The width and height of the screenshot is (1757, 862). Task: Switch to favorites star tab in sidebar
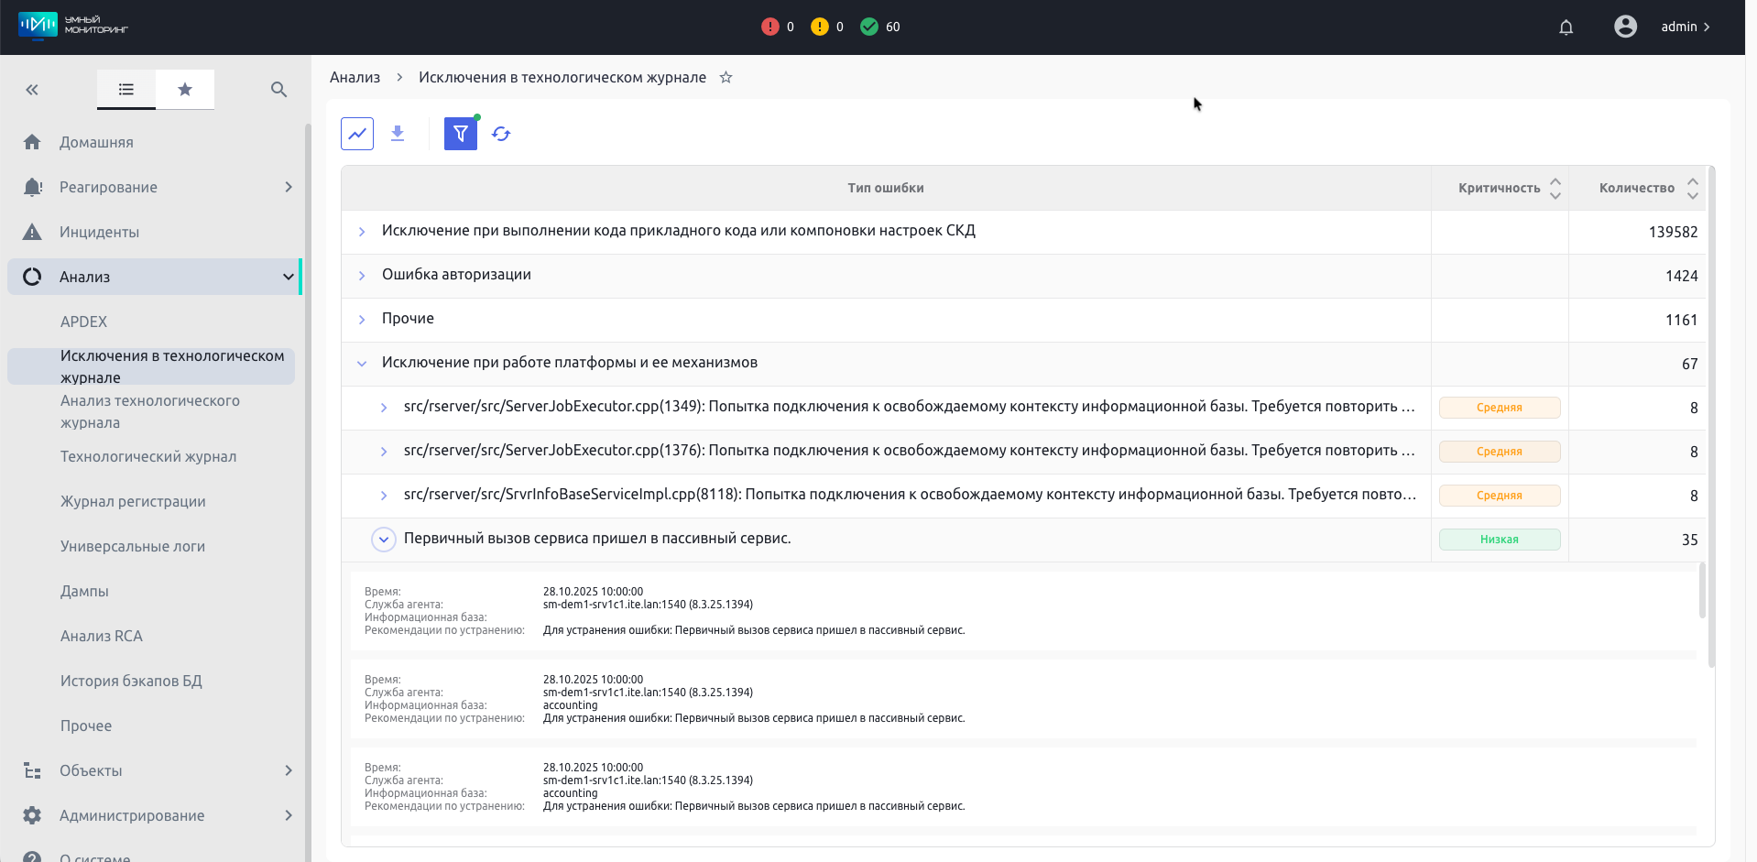tap(185, 90)
